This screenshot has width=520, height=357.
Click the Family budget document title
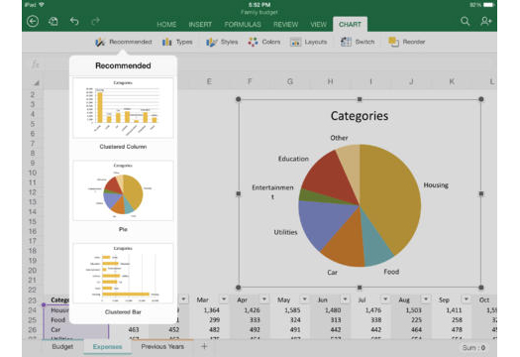(x=260, y=12)
